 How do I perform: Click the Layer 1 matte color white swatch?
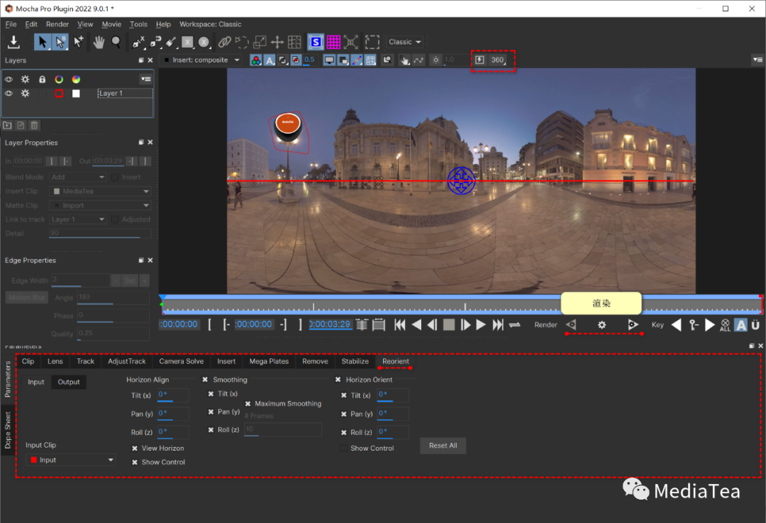click(76, 94)
